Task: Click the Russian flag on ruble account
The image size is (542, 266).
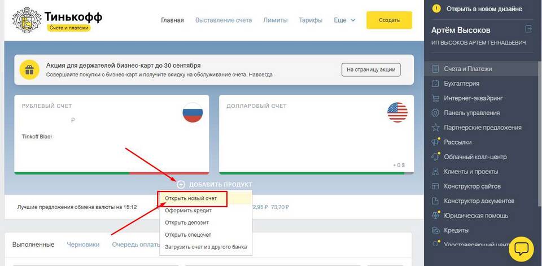Action: tap(193, 112)
